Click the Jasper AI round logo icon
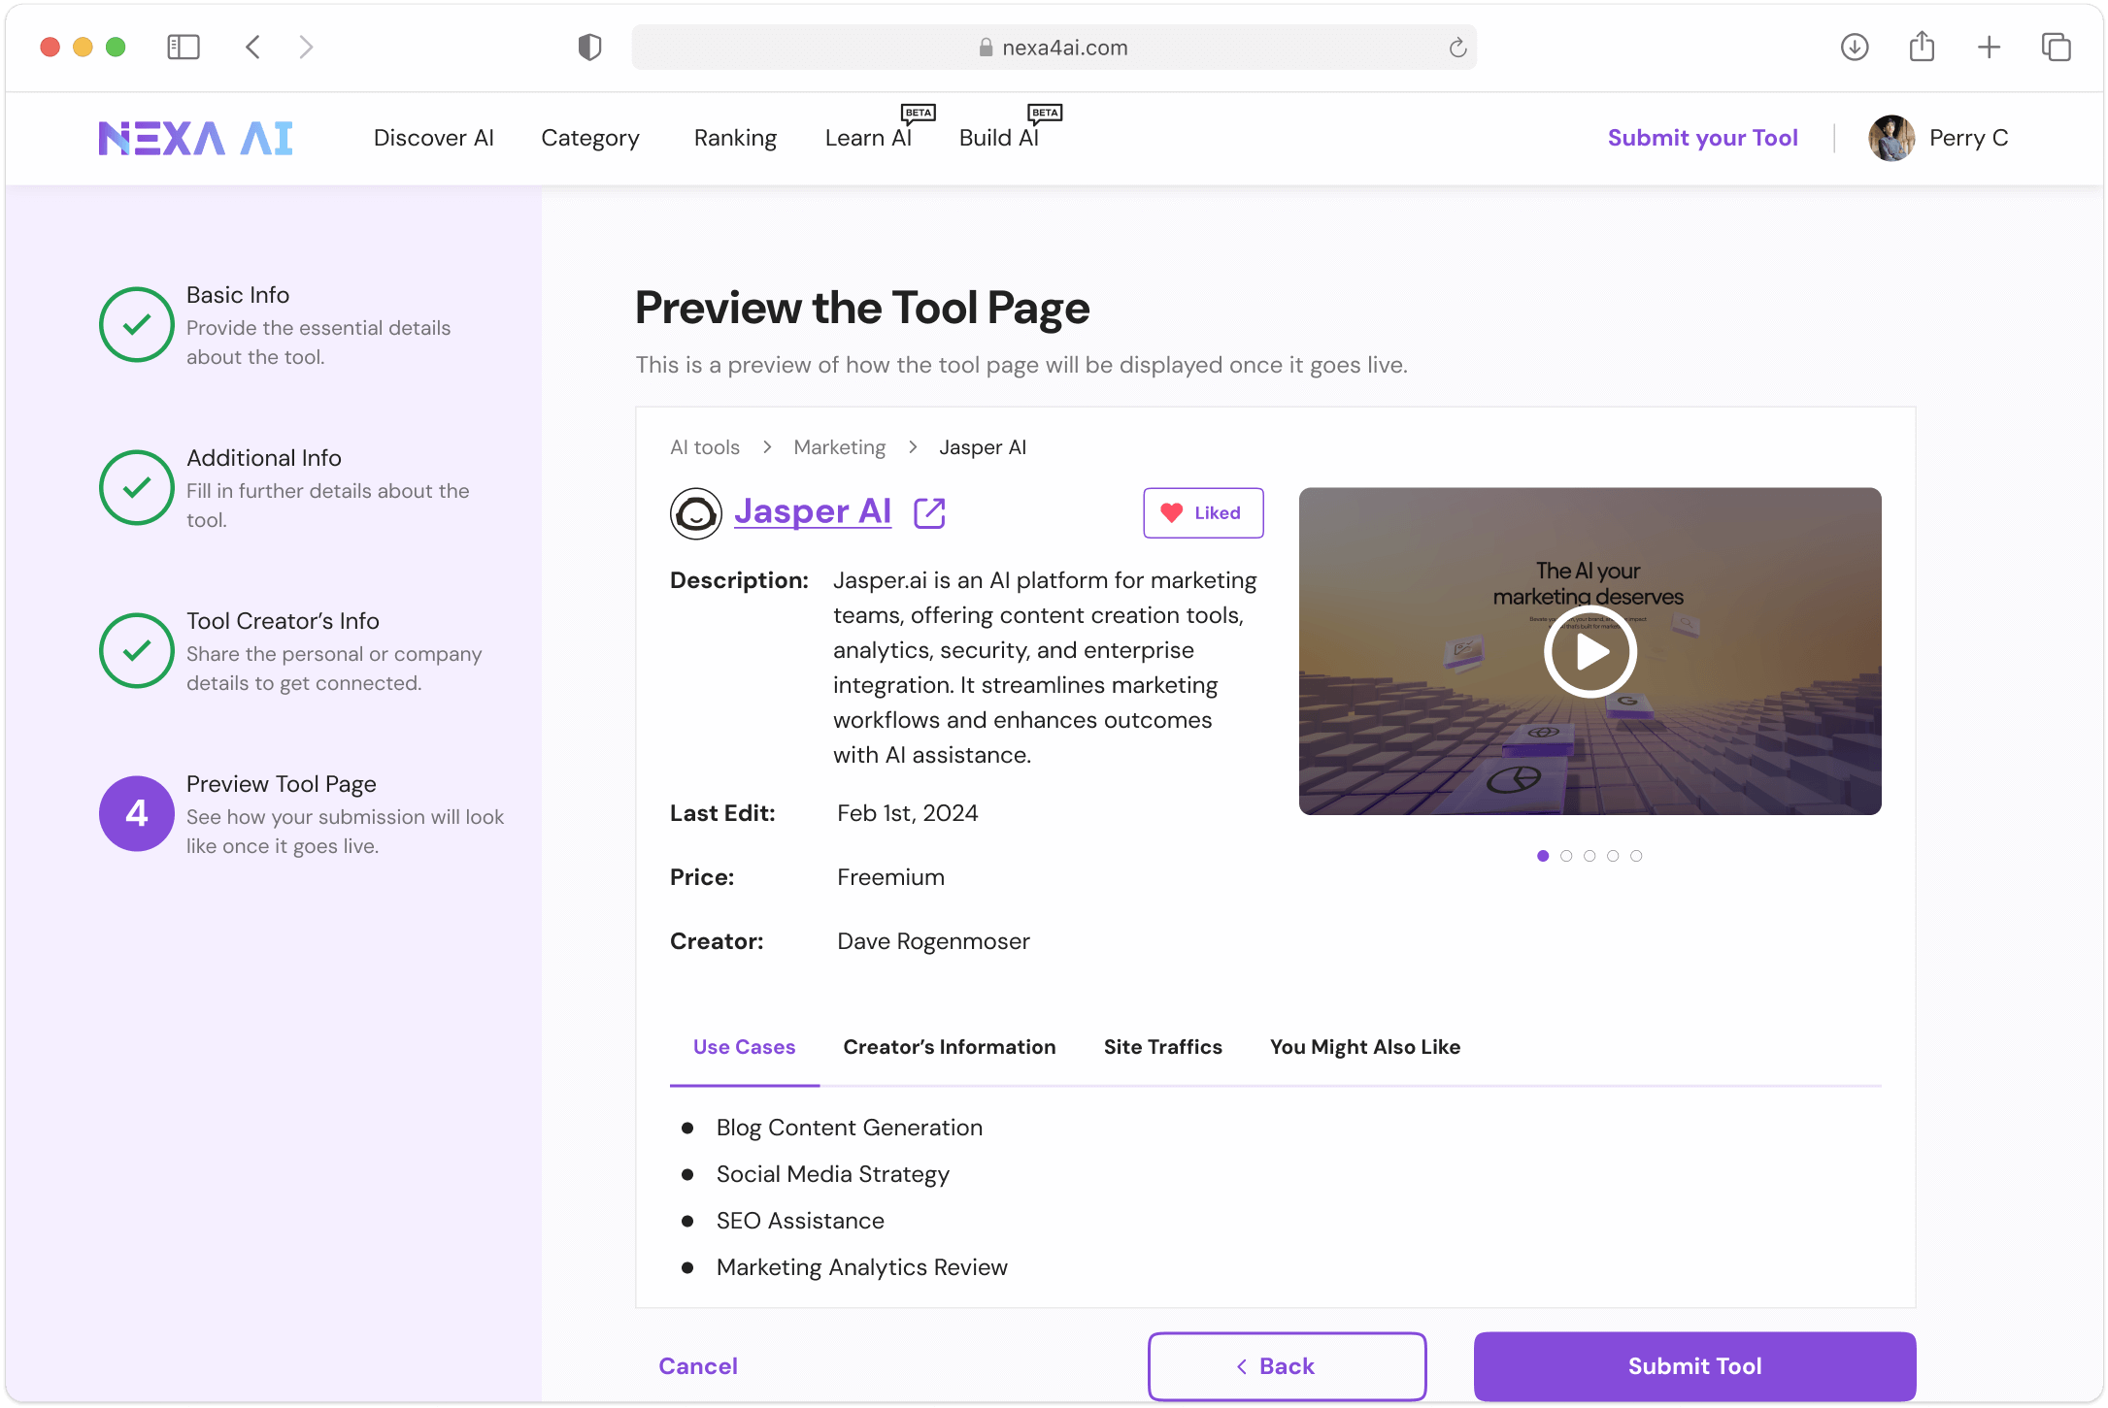Screen dimensions: 2108x1408 pos(695,512)
